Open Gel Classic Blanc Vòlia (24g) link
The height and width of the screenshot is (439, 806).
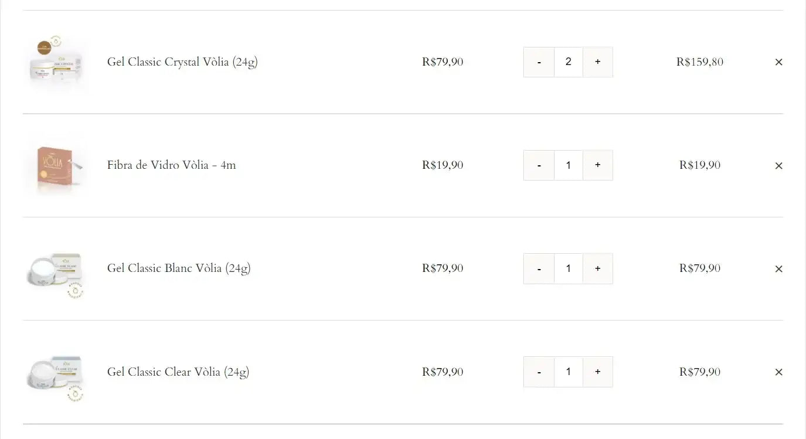(x=179, y=268)
